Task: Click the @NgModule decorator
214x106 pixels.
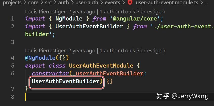Action: coord(40,58)
